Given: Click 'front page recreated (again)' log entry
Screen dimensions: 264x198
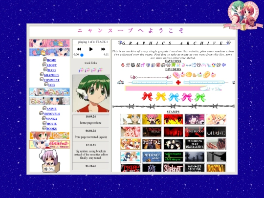Looking at the screenshot, I should 91,137.
